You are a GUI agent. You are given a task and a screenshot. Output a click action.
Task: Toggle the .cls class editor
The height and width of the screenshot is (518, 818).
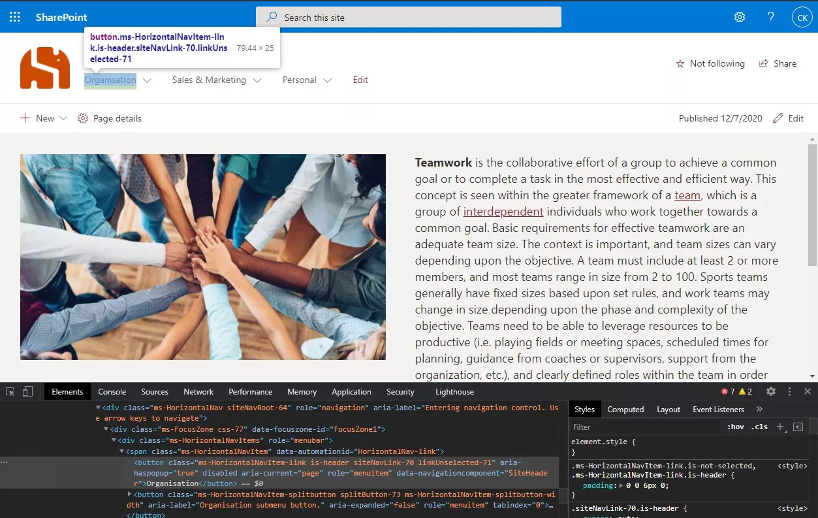click(759, 426)
